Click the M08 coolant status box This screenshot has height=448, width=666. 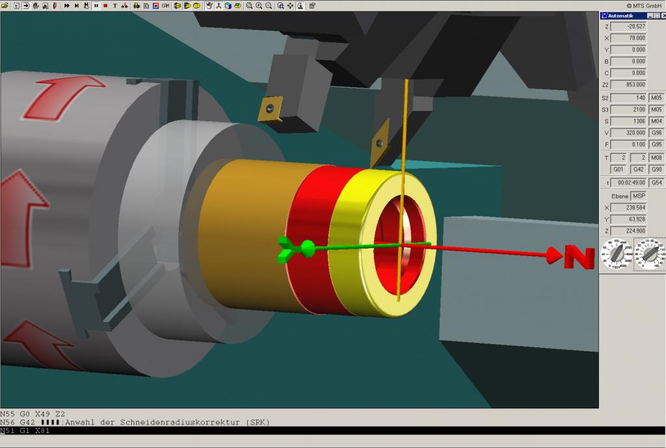[x=656, y=158]
